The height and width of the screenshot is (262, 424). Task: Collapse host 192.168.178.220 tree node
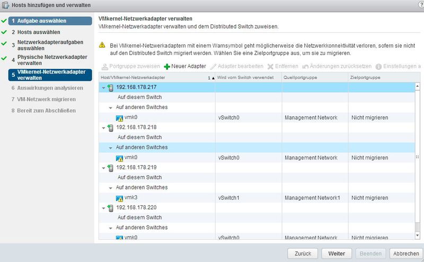tap(103, 208)
